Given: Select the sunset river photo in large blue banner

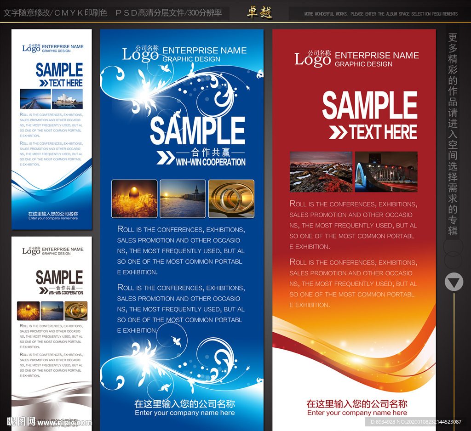Looking at the screenshot, I should 183,198.
